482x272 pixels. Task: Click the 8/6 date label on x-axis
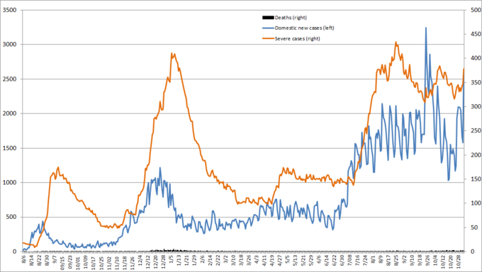pyautogui.click(x=24, y=257)
